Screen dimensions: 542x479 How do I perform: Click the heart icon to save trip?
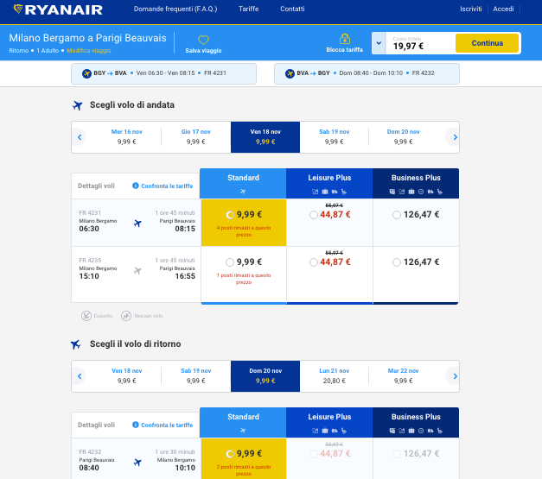click(x=204, y=40)
